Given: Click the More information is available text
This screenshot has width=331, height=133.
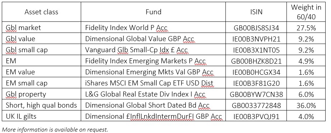Looking at the screenshot, I should point(55,129).
